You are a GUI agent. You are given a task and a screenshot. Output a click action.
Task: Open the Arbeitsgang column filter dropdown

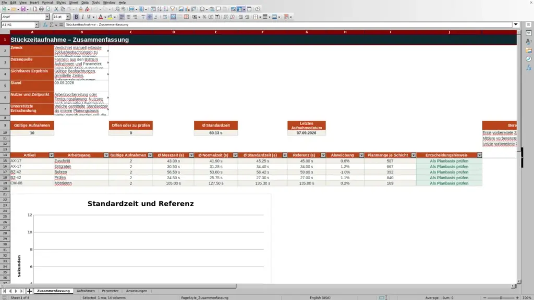(106, 155)
